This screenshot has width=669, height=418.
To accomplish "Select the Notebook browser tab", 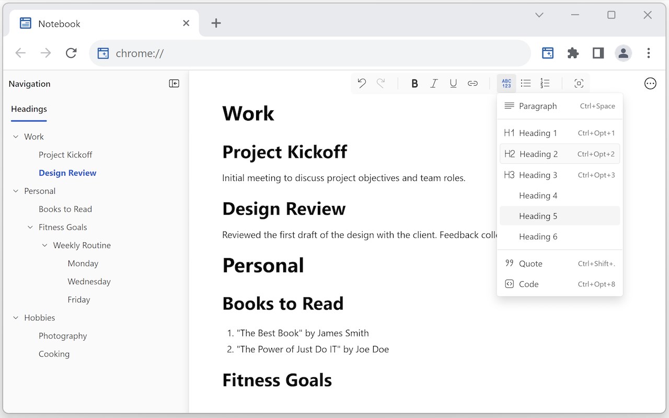I will coord(105,23).
